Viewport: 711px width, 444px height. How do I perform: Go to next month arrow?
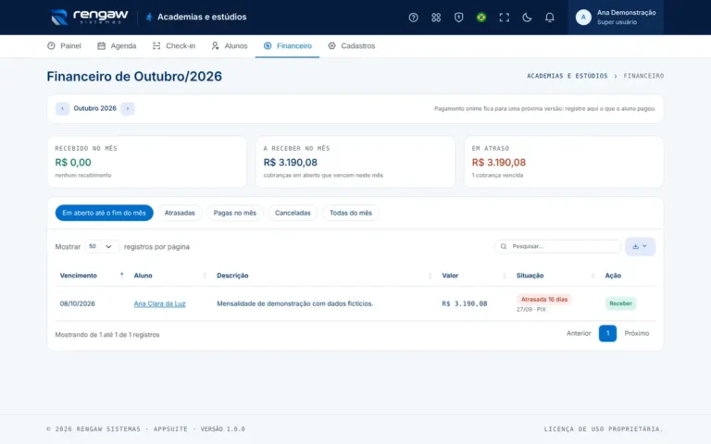click(128, 109)
